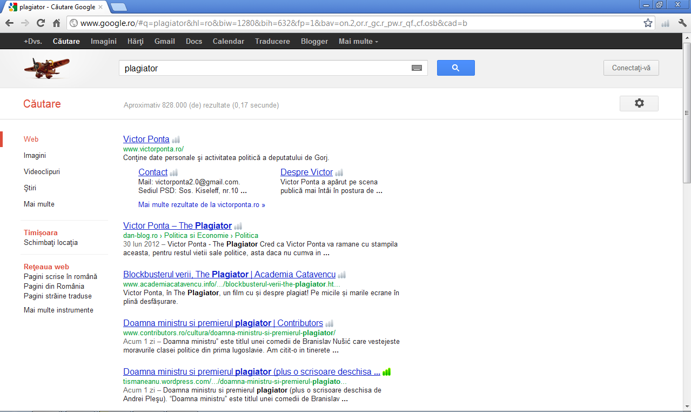Filter results by Imagini in sidebar
The width and height of the screenshot is (691, 412).
point(35,156)
